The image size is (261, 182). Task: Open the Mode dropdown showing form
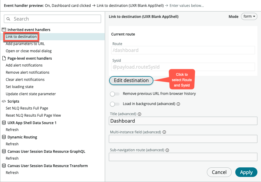tap(249, 16)
